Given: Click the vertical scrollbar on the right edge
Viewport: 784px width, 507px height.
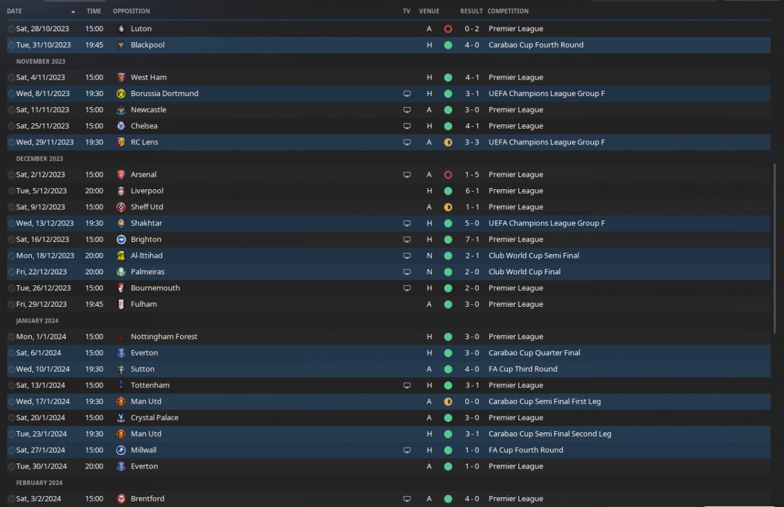Looking at the screenshot, I should coord(776,245).
